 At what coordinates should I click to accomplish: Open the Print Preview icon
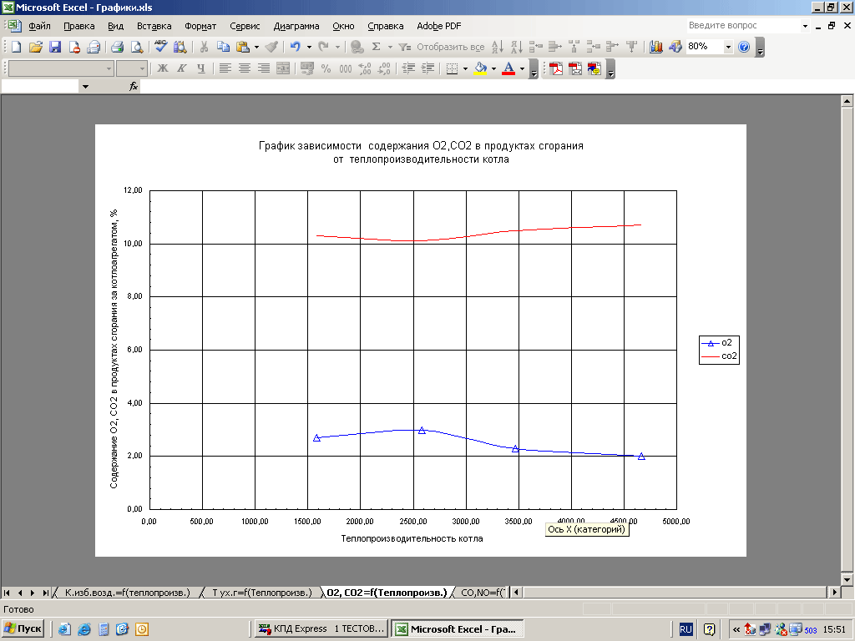click(137, 47)
